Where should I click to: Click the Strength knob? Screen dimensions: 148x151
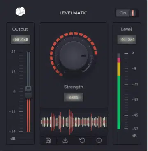[74, 56]
